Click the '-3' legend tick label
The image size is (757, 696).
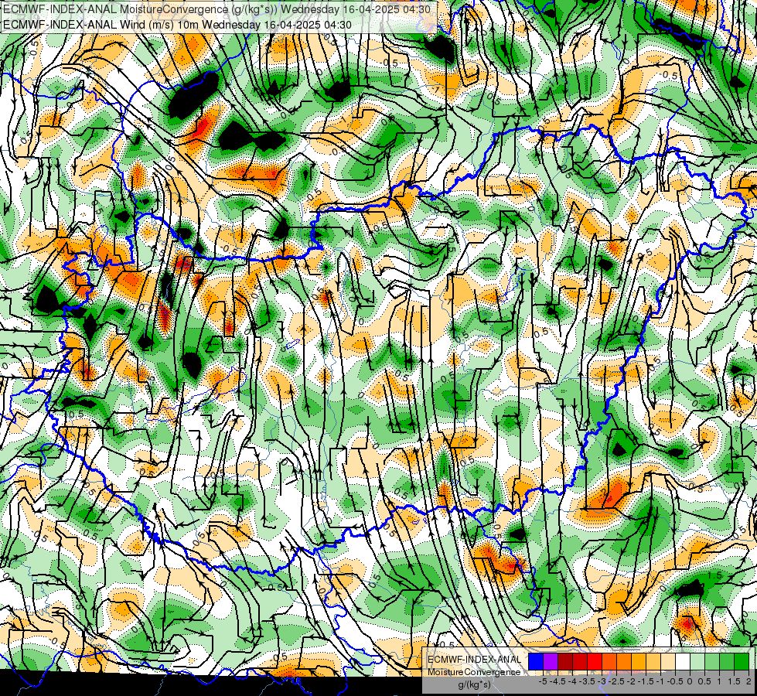coord(602,681)
